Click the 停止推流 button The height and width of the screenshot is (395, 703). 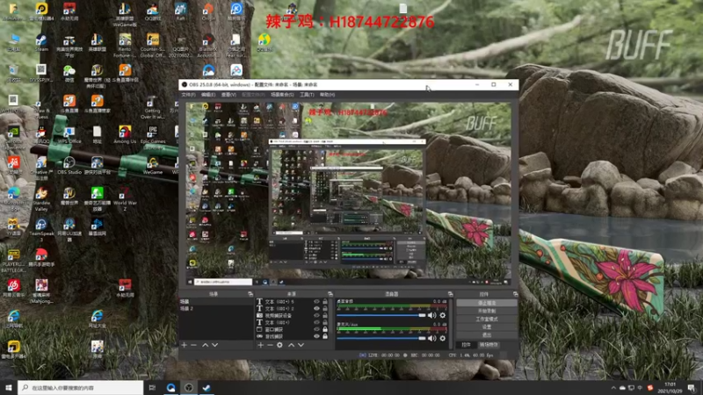click(x=487, y=303)
